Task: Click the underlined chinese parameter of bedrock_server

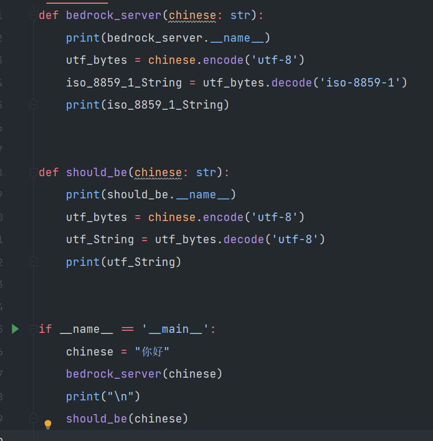Action: (x=192, y=15)
